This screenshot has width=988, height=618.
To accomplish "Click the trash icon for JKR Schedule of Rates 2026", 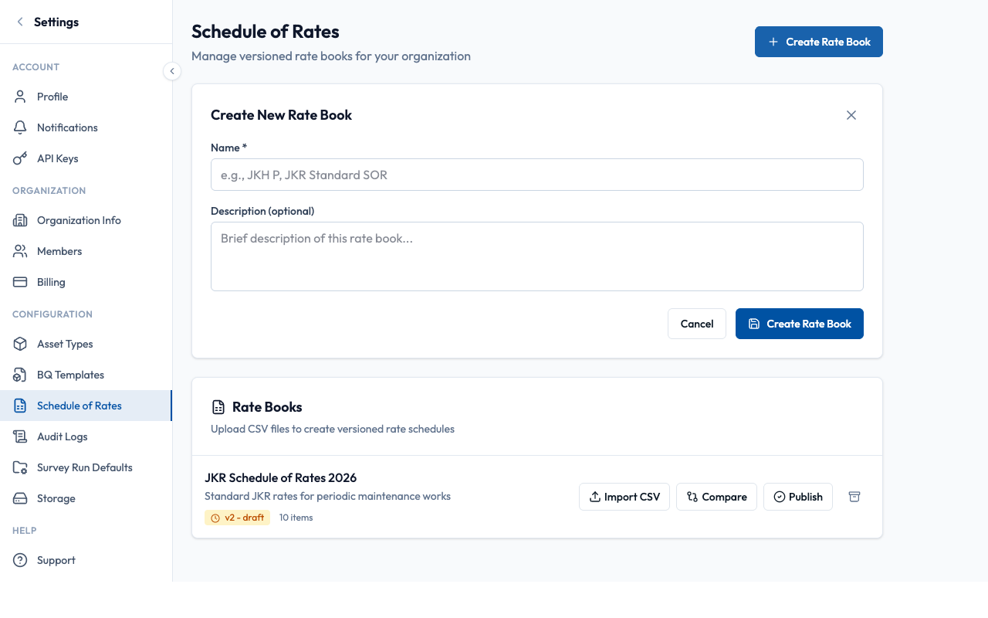I will tap(854, 497).
